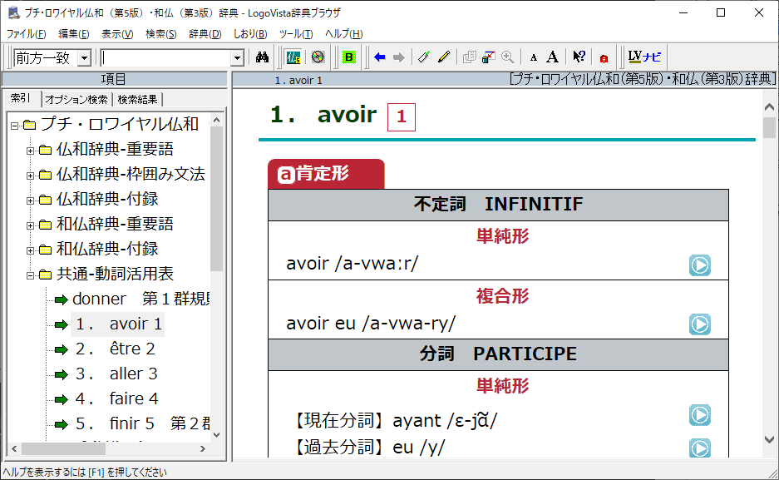Open the 辞典(D) menu
The width and height of the screenshot is (779, 480).
coord(205,34)
